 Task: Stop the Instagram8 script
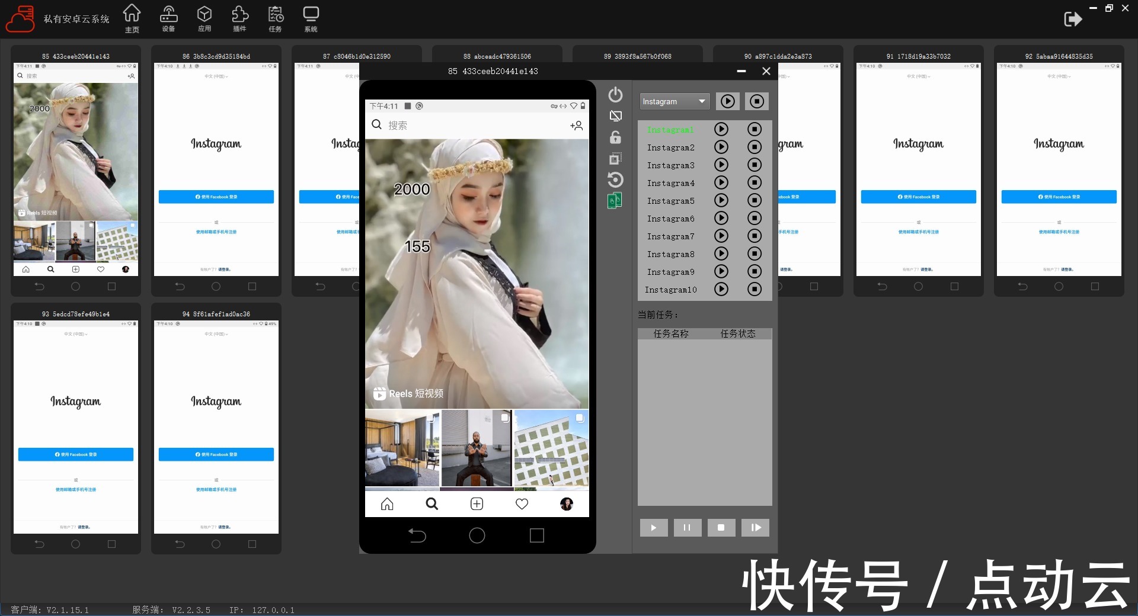[755, 254]
